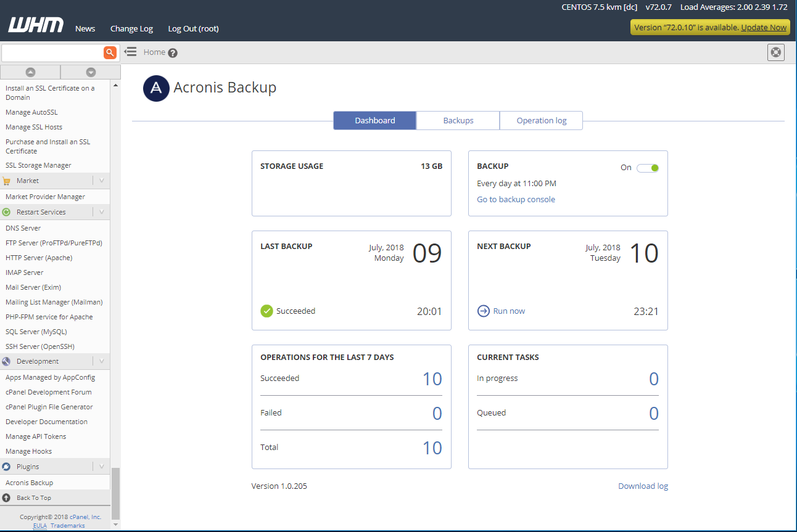The image size is (797, 532).
Task: Select Mailing List Manager (Mailman)
Action: 54,302
